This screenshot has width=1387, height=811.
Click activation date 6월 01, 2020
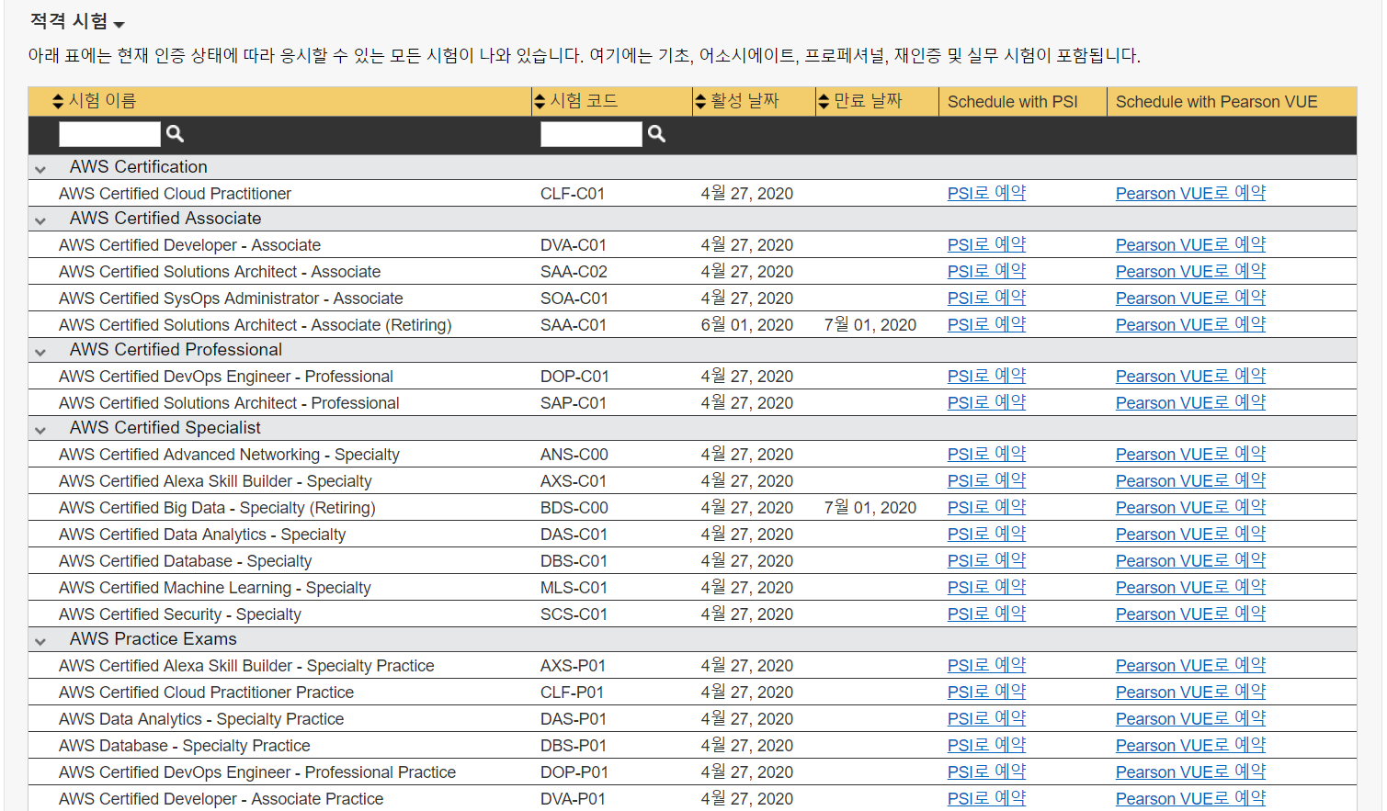point(746,325)
